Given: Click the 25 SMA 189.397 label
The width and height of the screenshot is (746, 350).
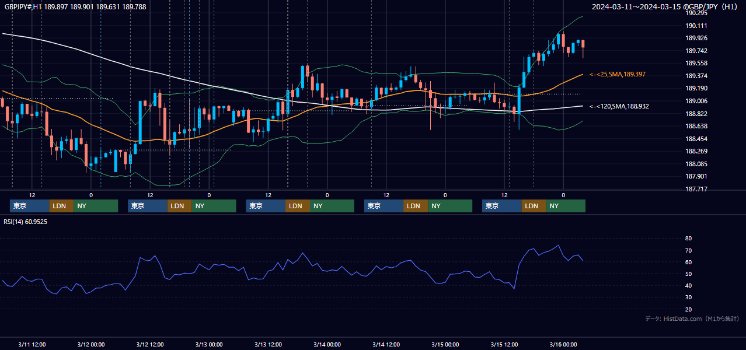Looking at the screenshot, I should pyautogui.click(x=618, y=75).
